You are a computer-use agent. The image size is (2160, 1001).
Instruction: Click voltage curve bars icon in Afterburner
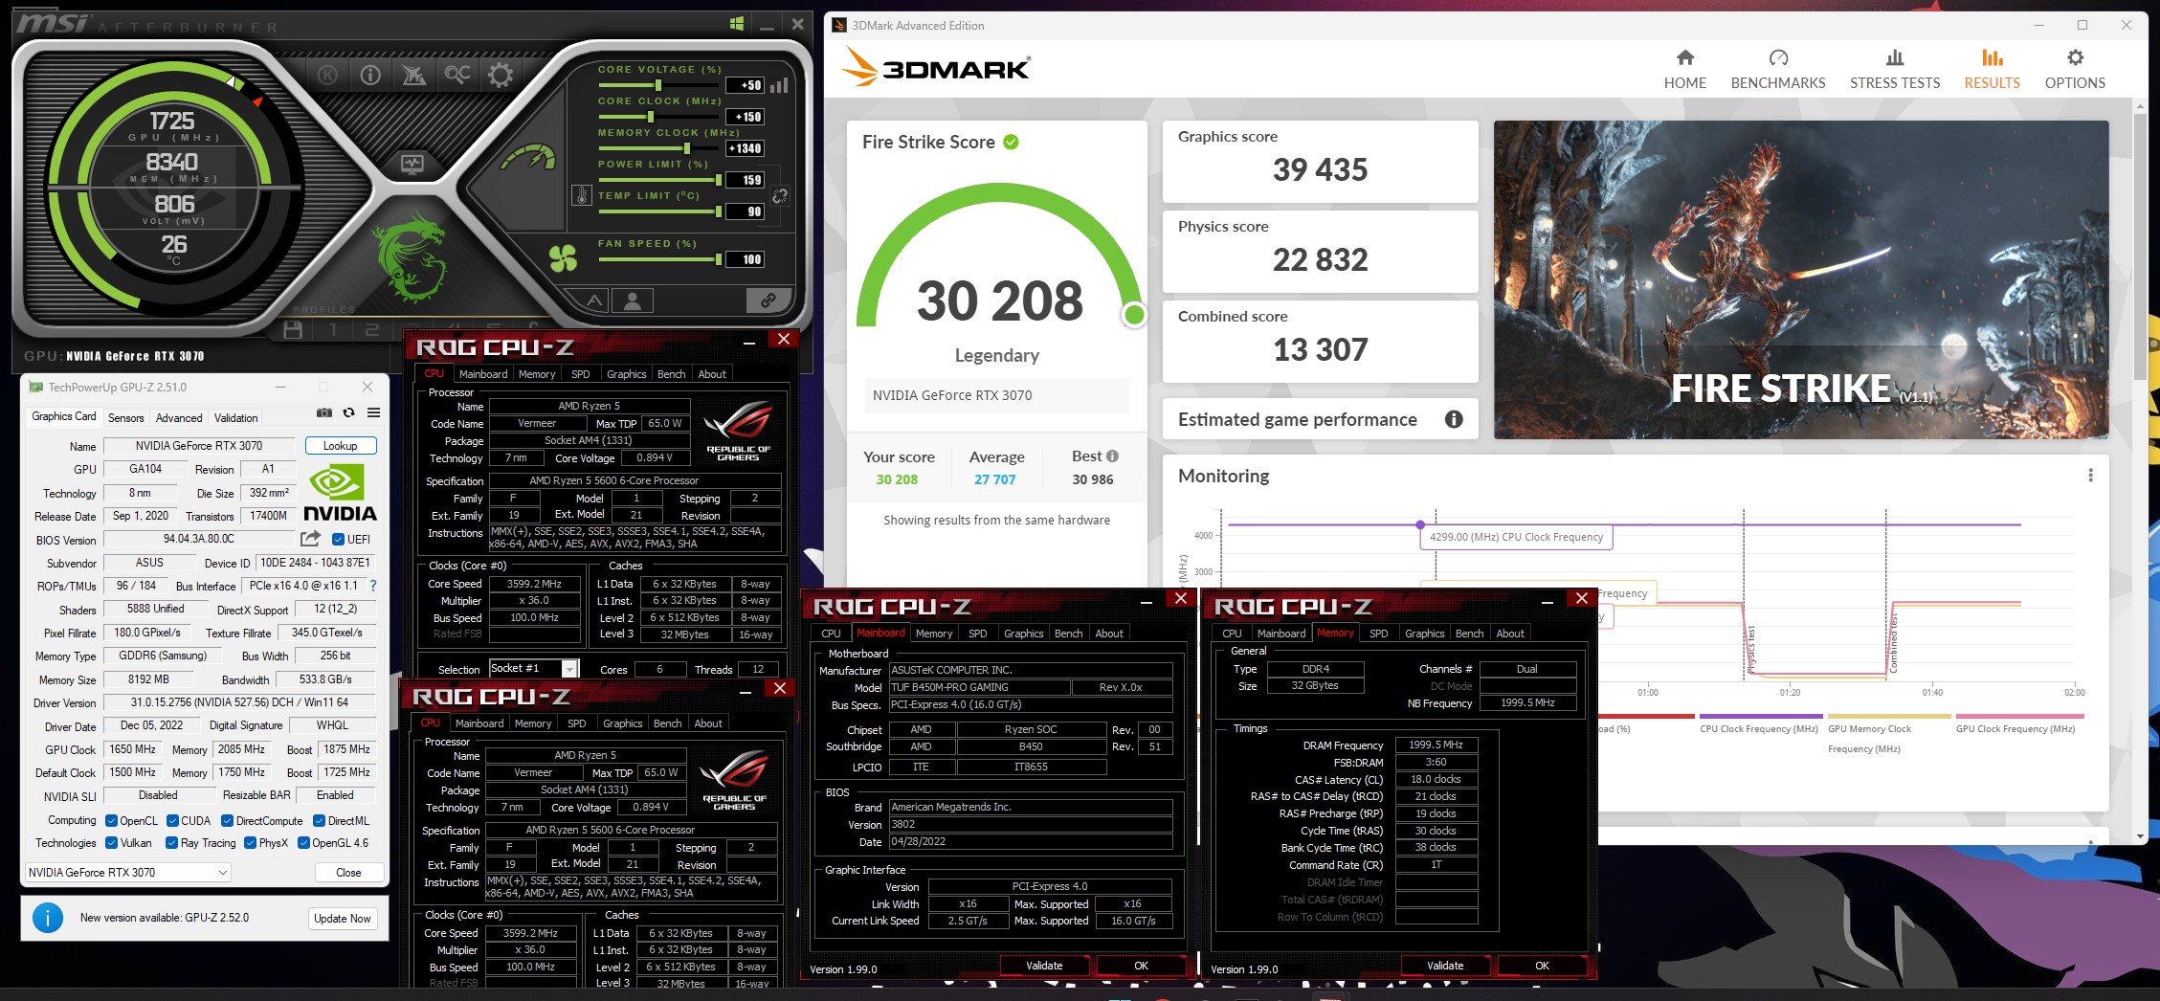click(x=779, y=85)
